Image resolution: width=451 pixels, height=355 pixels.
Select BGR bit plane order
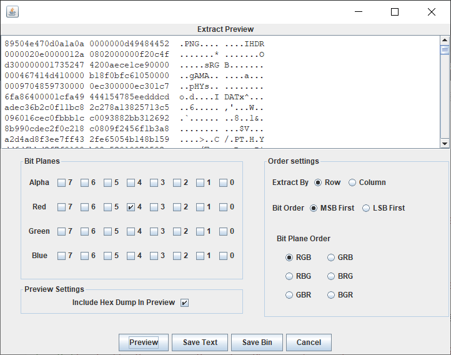[331, 295]
